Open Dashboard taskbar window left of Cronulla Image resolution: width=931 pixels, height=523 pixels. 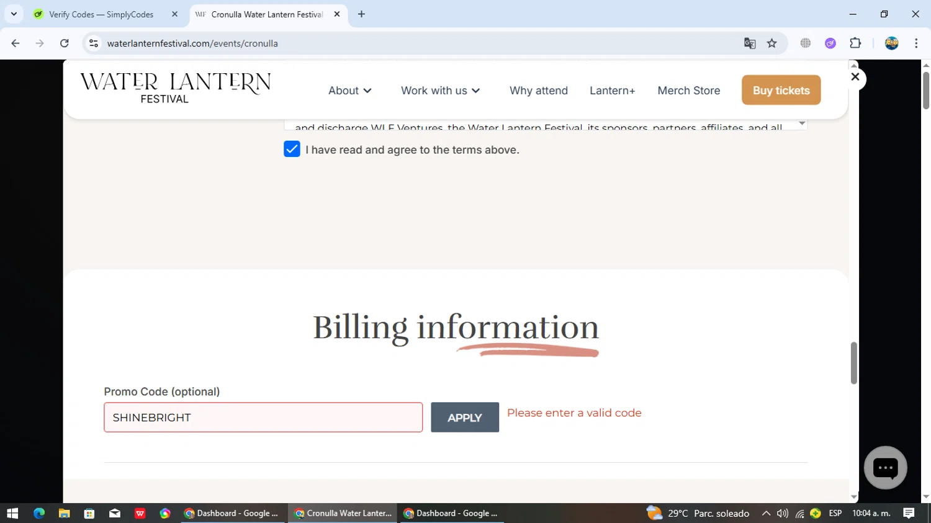click(233, 513)
